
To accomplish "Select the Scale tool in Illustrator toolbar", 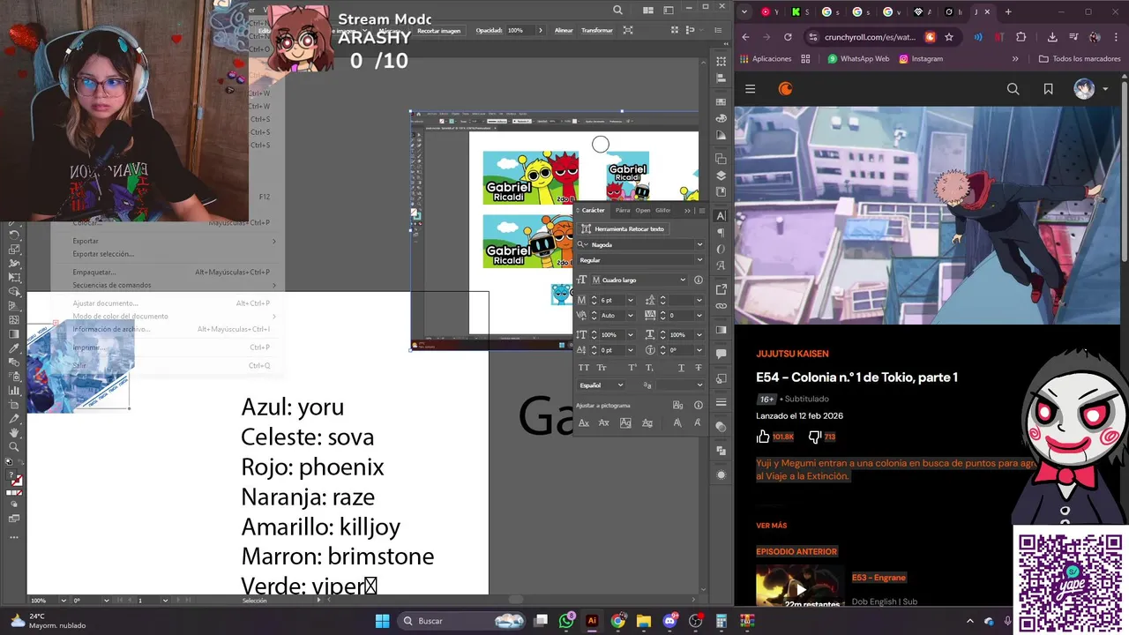I will tap(14, 250).
